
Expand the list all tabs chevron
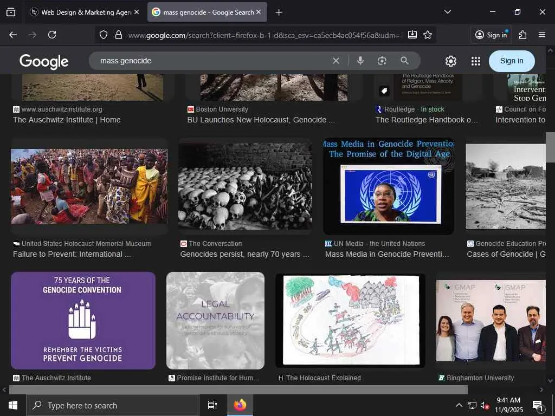coord(447,12)
